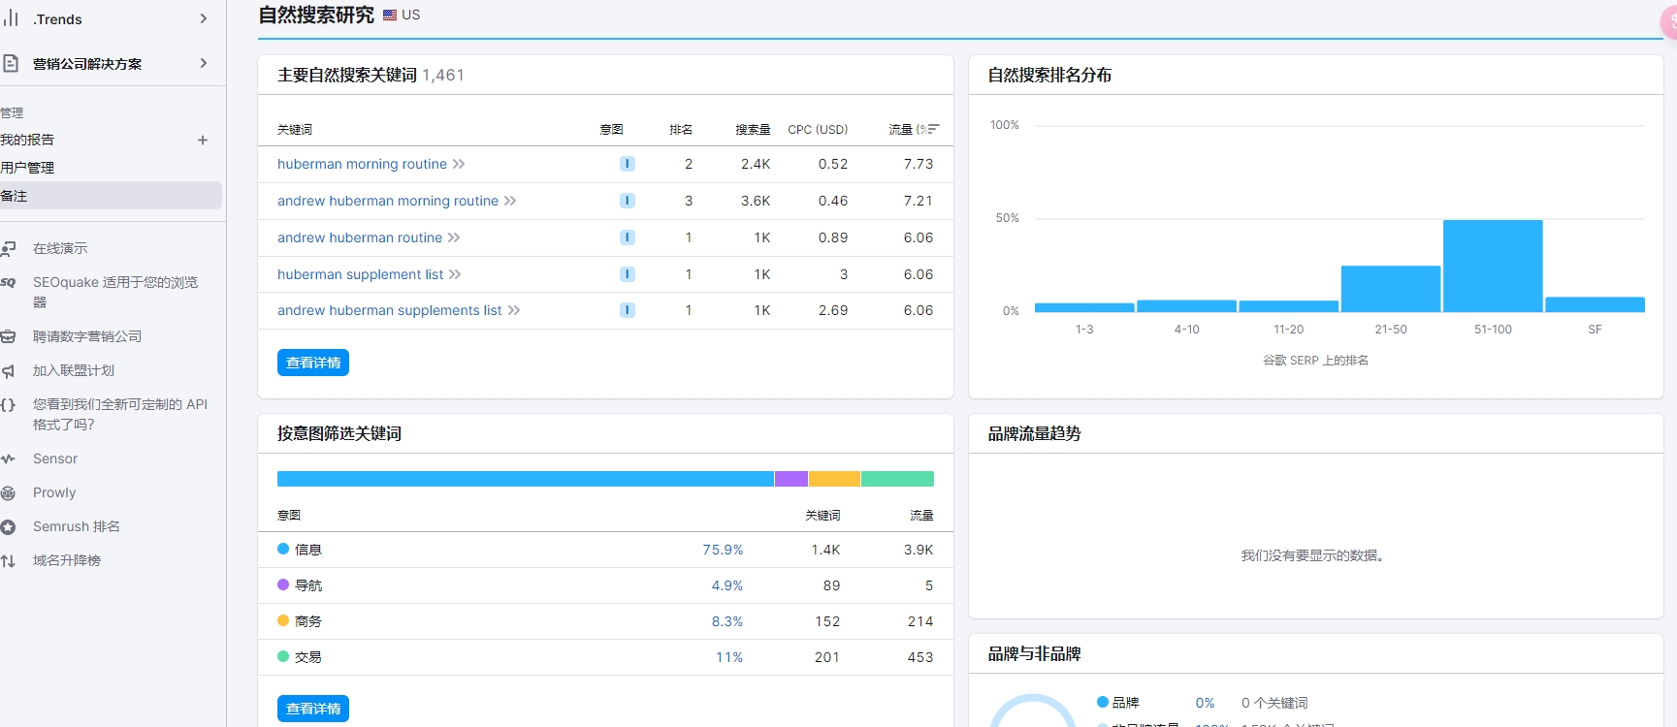The image size is (1677, 727).
Task: Click the SF bar in ranking chart
Action: click(1595, 304)
